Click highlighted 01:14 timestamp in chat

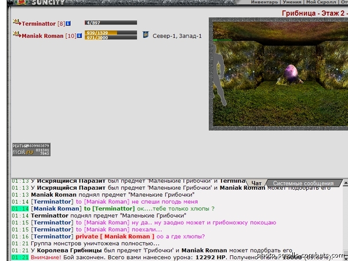point(20,209)
